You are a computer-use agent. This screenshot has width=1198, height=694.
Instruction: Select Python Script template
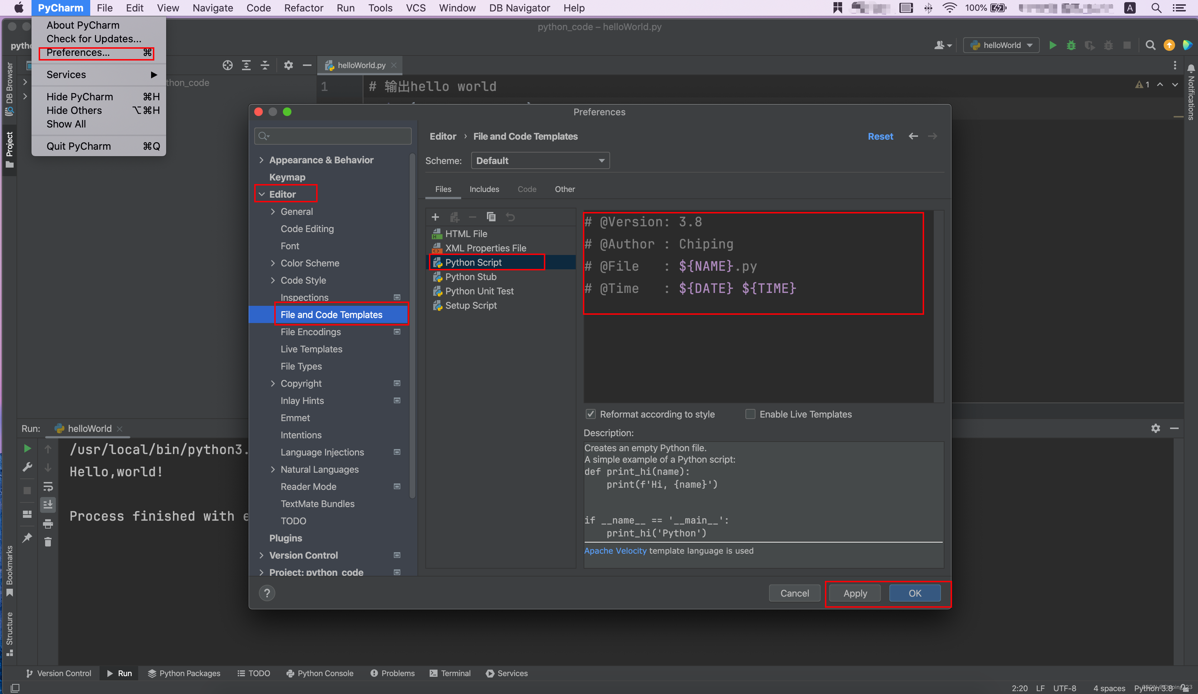tap(501, 262)
